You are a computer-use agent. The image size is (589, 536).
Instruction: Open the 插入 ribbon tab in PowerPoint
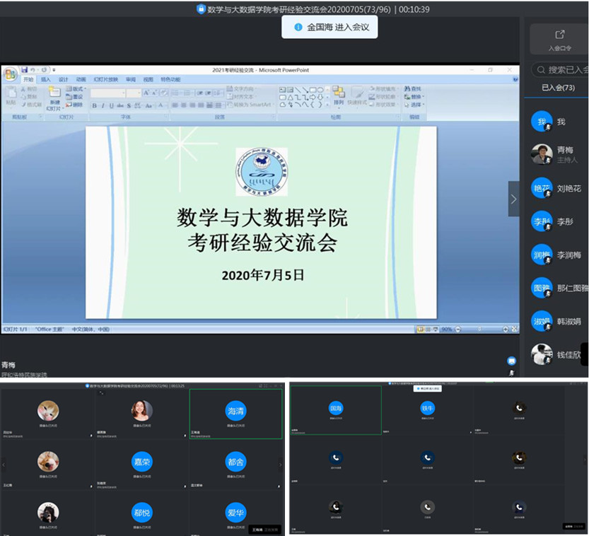point(45,79)
